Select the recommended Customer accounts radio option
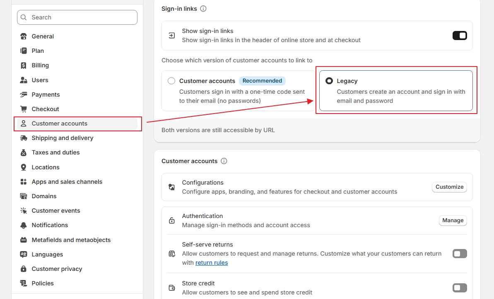Image resolution: width=494 pixels, height=299 pixels. tap(171, 81)
